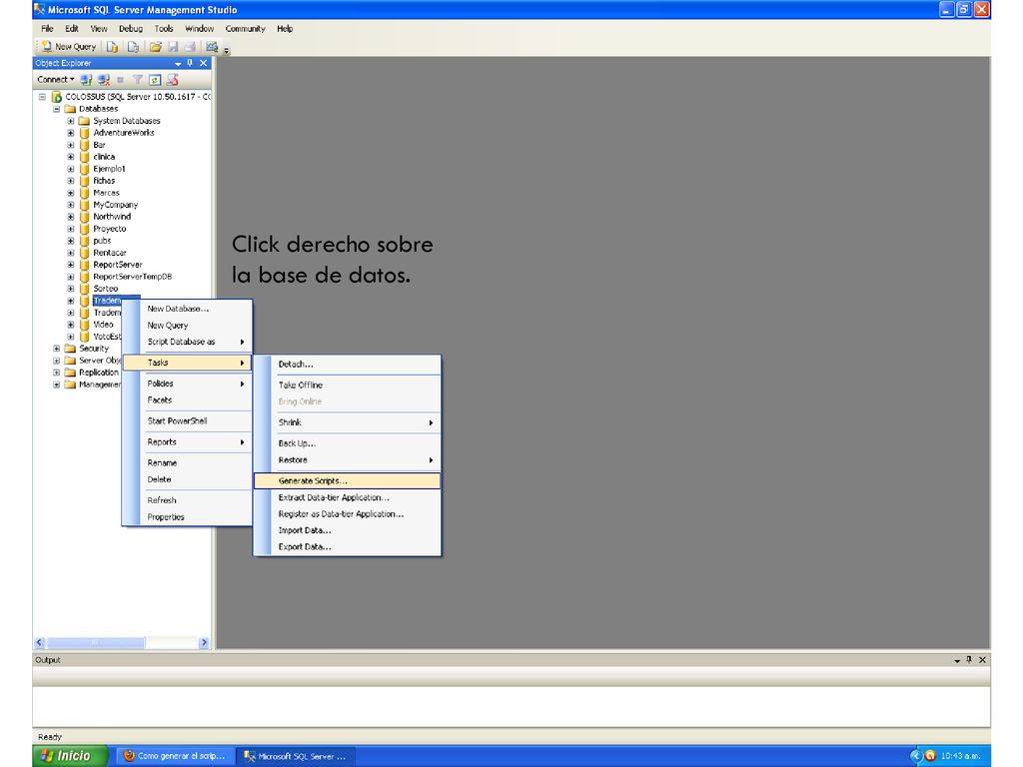The width and height of the screenshot is (1023, 767).
Task: Open the Help menu
Action: 285,29
